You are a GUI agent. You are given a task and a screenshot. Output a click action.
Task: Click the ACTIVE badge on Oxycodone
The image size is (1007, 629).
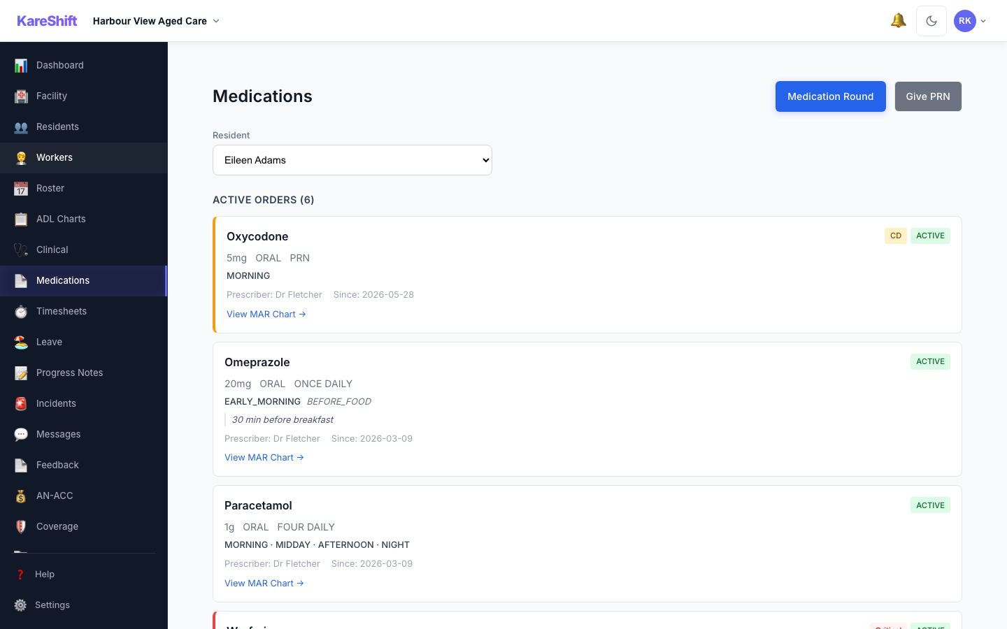930,236
